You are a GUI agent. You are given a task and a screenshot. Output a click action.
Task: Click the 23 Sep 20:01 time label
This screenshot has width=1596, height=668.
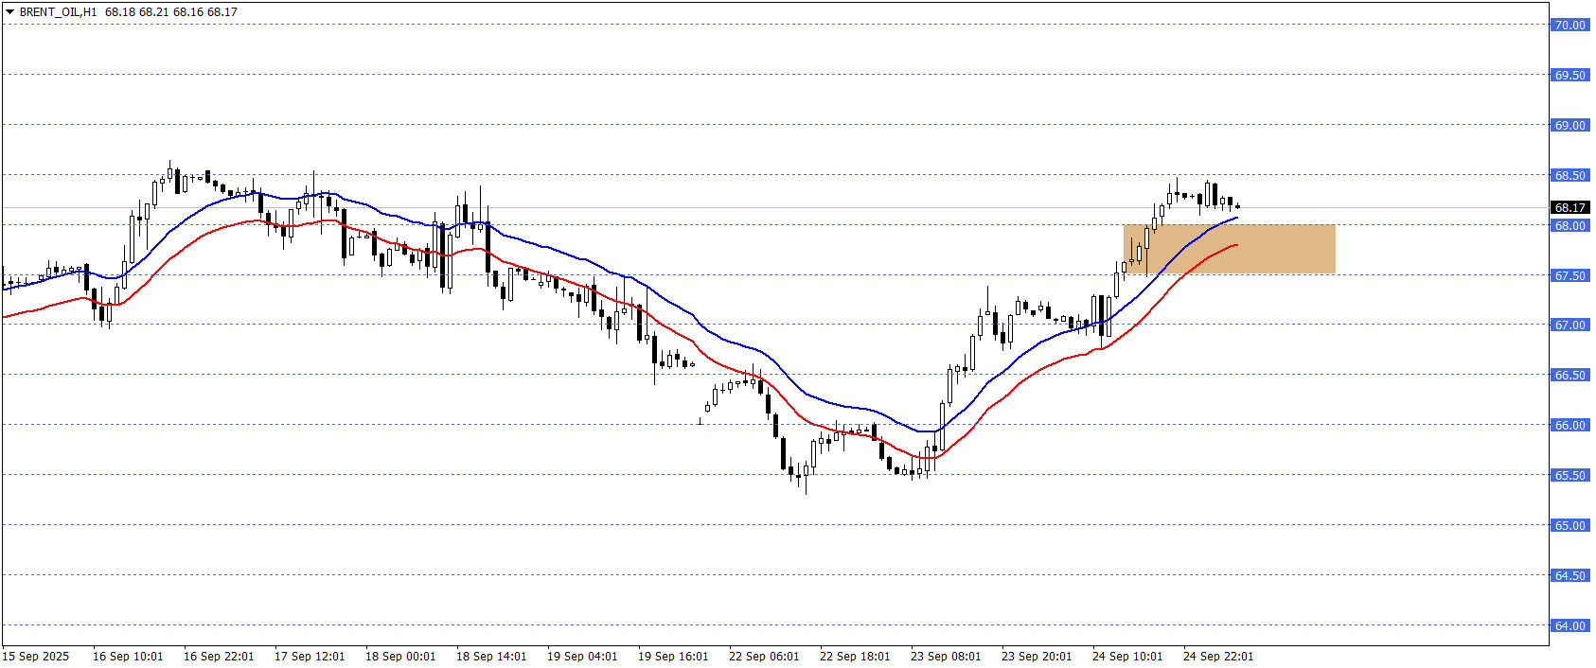tap(1037, 656)
